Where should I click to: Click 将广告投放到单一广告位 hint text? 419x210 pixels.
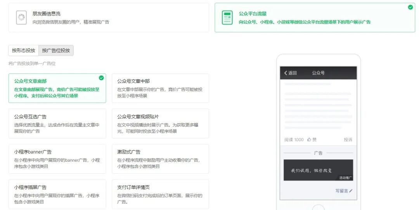(x=32, y=63)
